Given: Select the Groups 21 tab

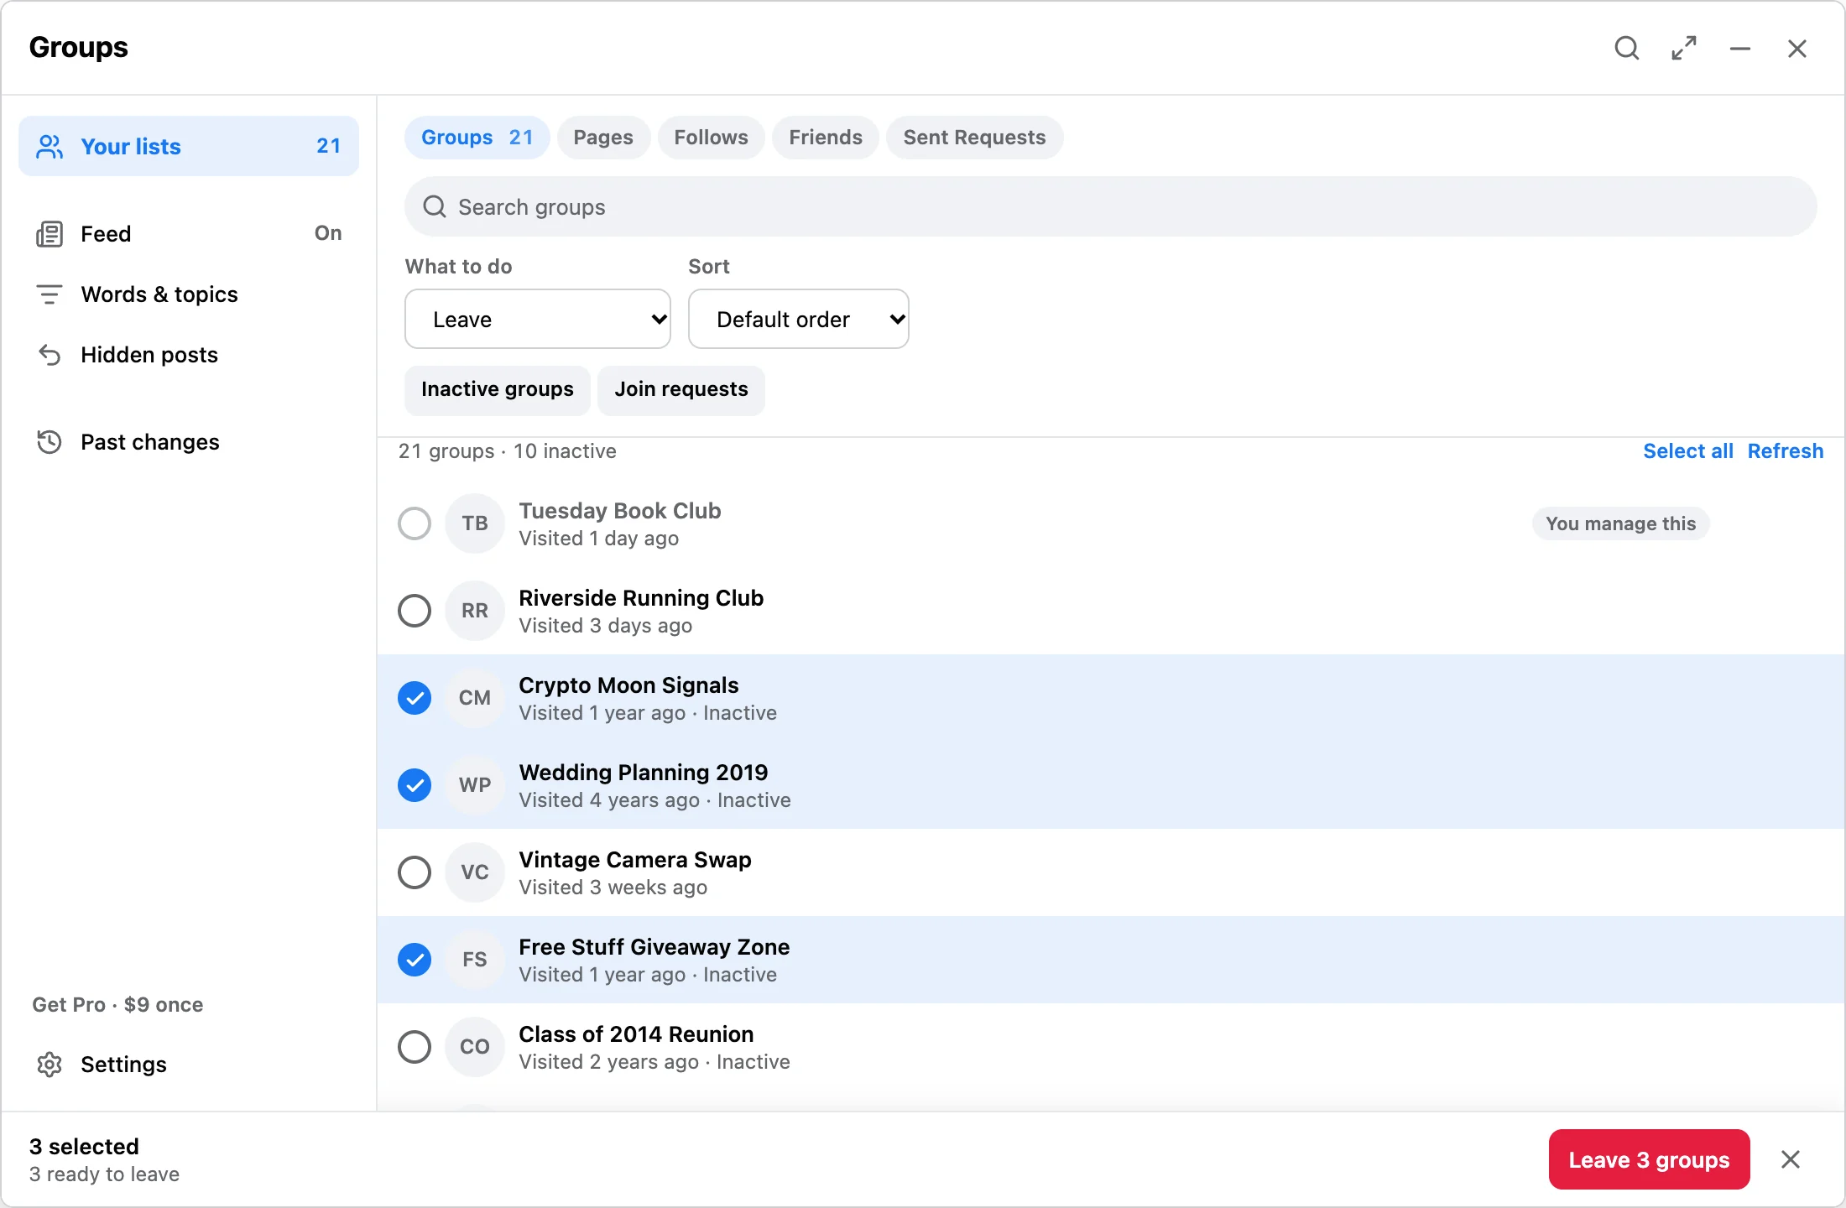Looking at the screenshot, I should [x=477, y=138].
